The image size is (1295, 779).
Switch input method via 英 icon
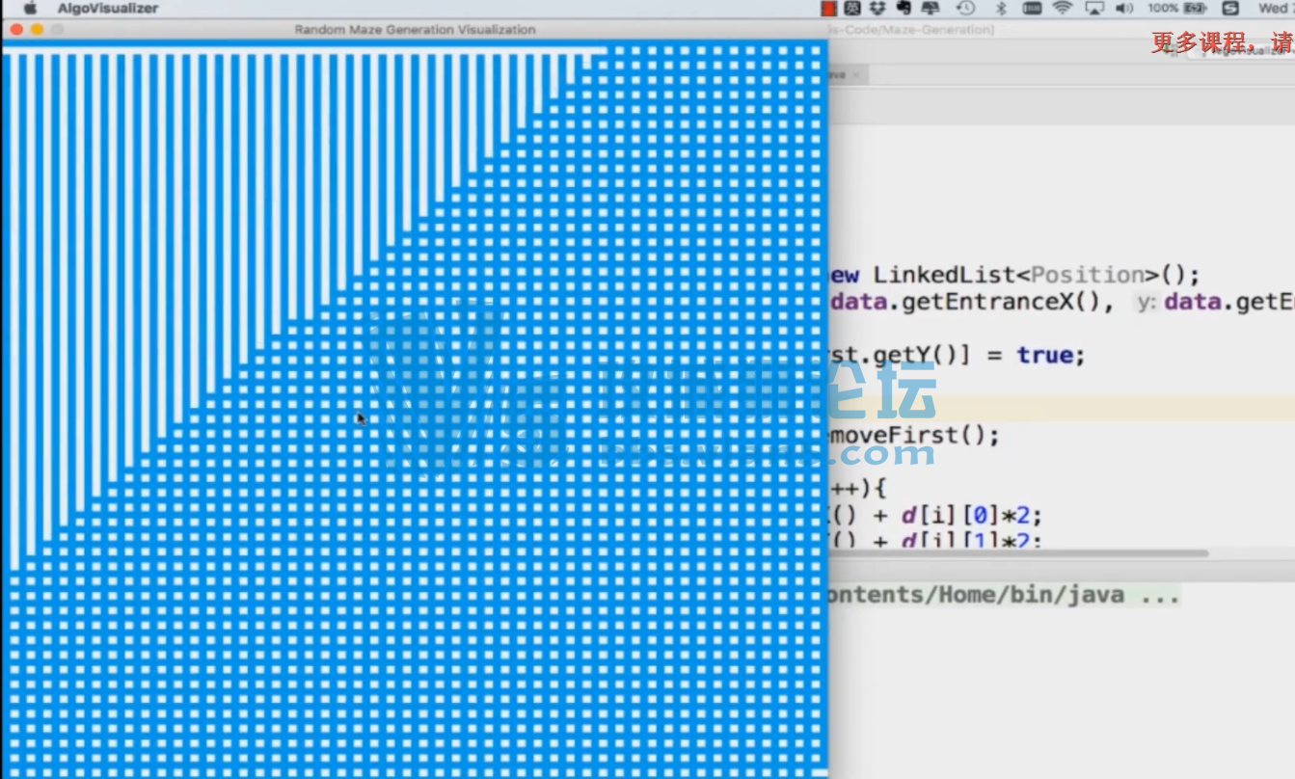tap(852, 9)
